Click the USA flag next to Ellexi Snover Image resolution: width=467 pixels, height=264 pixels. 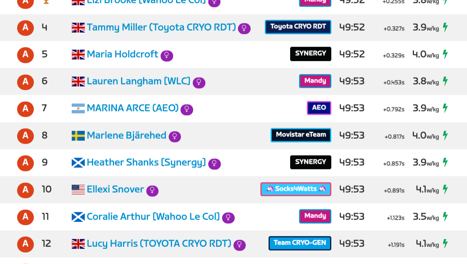(78, 190)
